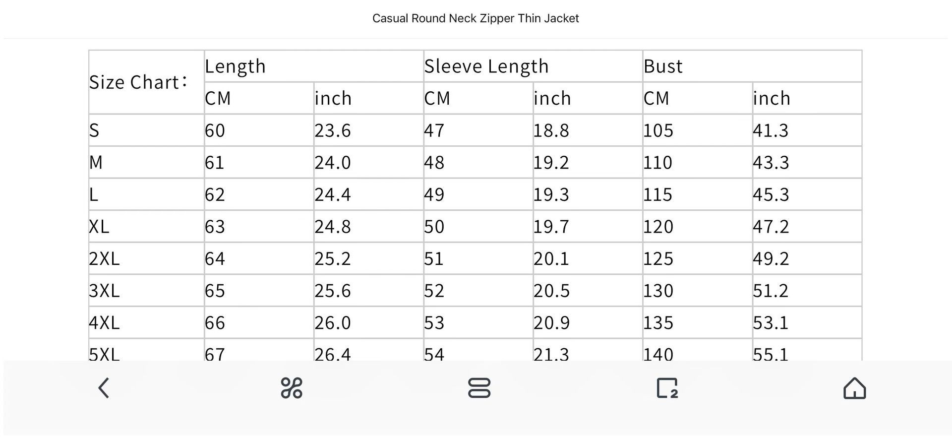Click the 'Bust' column header

(x=663, y=66)
